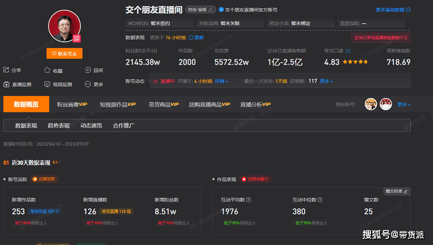
Task: Open 视频监测 video monitoring icon
Action: tap(48, 85)
